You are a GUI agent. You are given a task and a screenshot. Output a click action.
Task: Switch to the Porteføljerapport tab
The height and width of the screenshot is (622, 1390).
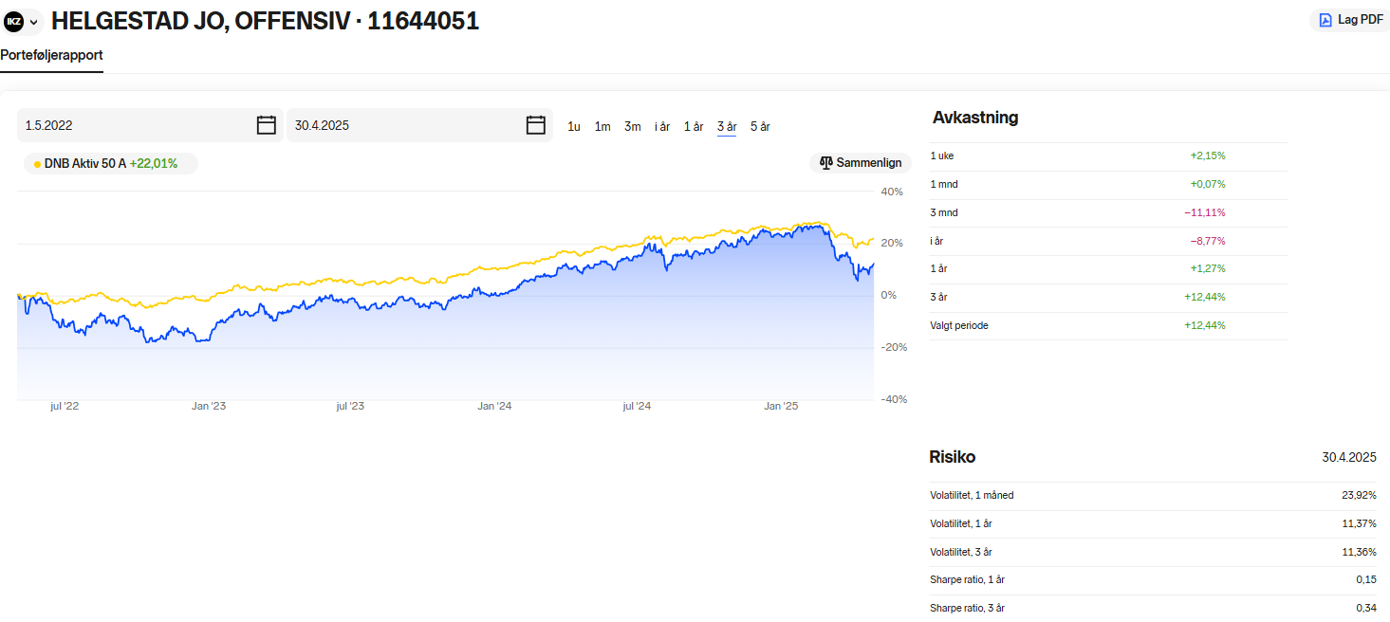coord(51,55)
